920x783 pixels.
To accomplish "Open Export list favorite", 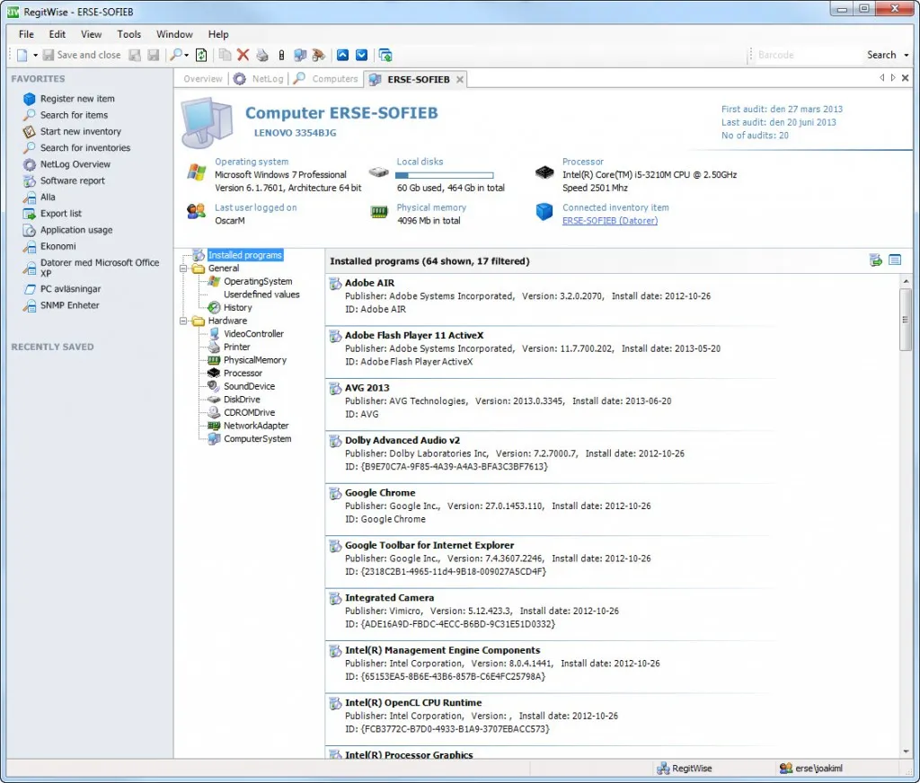I will pos(60,214).
